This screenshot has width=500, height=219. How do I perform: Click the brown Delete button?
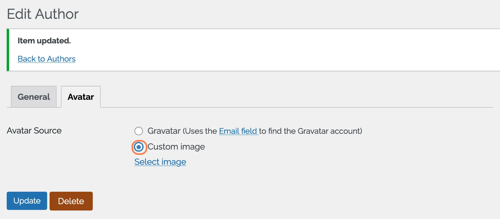pos(71,201)
